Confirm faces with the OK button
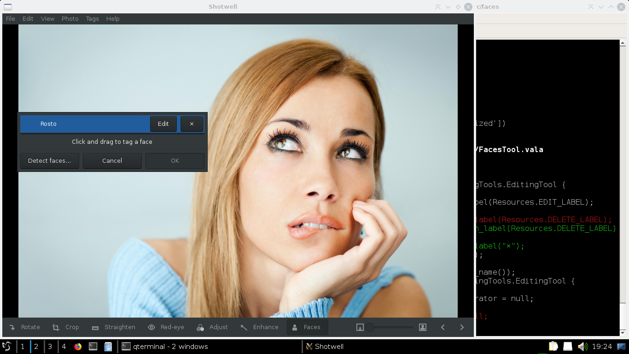Screen dimensions: 629x354 coord(175,161)
